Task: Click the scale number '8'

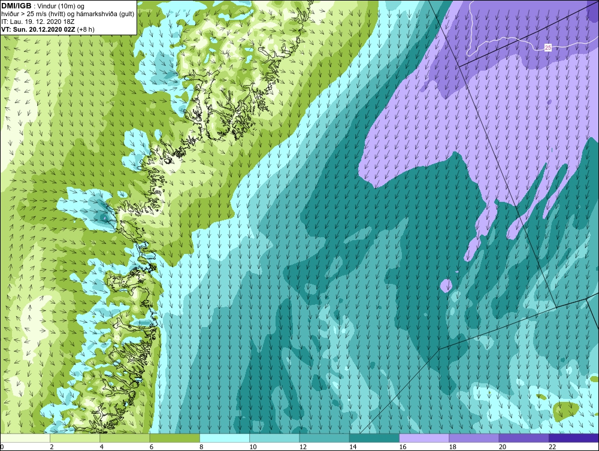Action: pyautogui.click(x=201, y=447)
